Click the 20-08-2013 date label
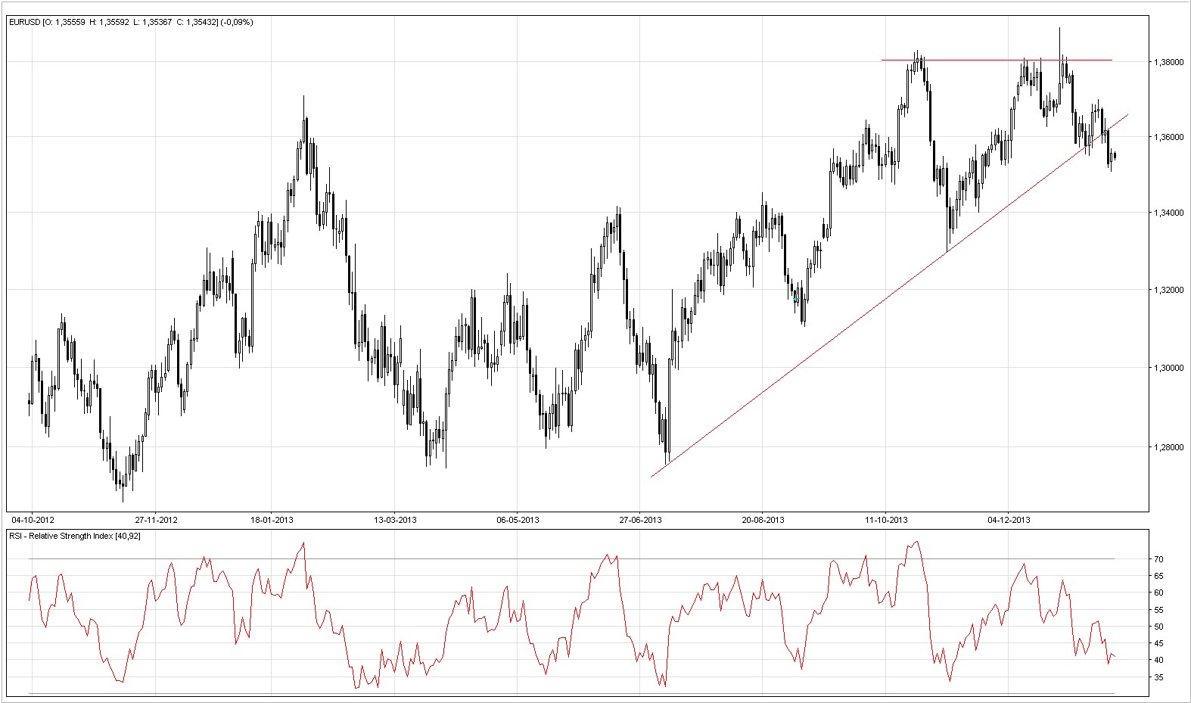This screenshot has width=1191, height=703. [763, 520]
